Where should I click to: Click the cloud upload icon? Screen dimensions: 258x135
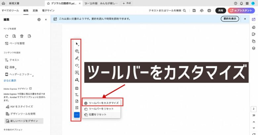click(202, 11)
